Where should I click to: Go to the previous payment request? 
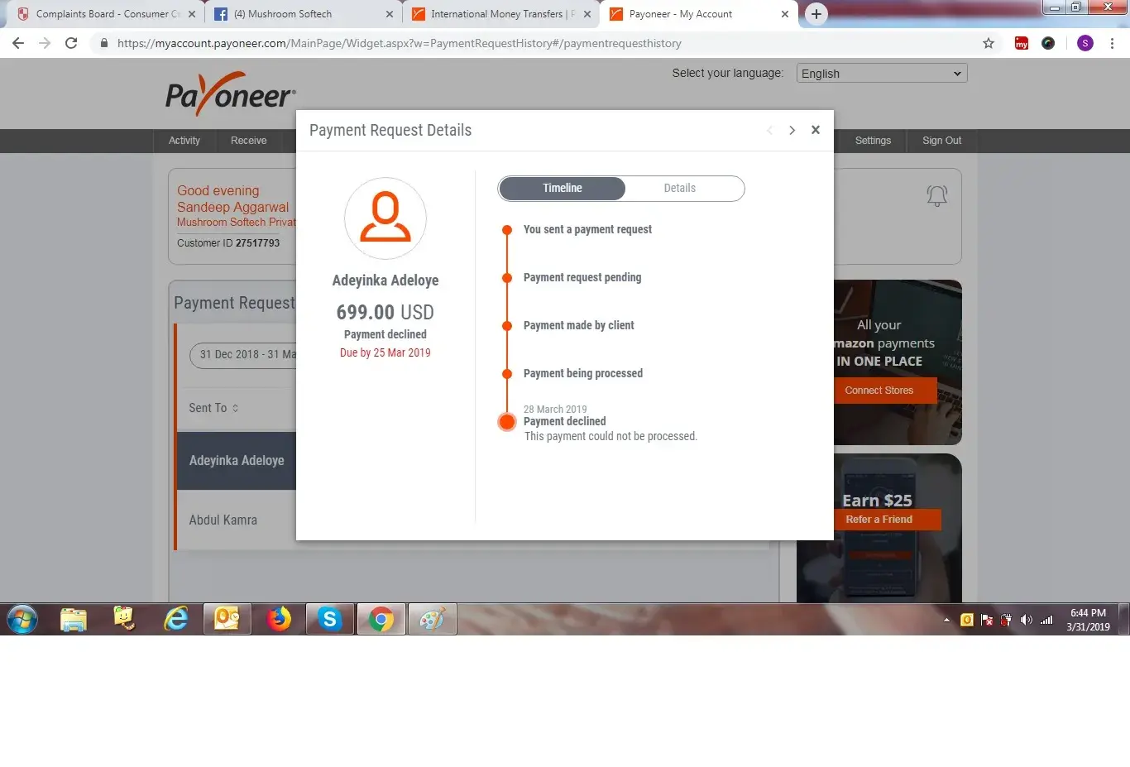coord(769,130)
